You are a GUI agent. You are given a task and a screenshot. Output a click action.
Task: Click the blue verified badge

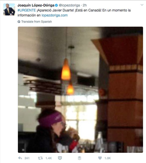tap(56, 5)
